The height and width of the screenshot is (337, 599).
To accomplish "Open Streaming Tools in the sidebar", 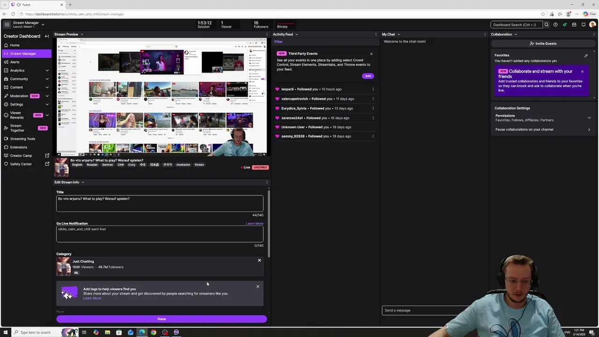I will point(26,139).
